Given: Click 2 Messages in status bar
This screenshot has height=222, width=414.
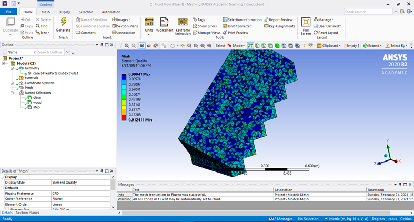Looking at the screenshot, I should point(281,219).
